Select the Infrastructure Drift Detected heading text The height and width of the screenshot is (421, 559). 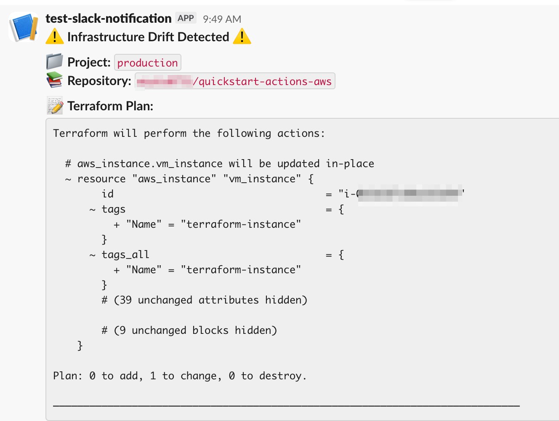(148, 37)
